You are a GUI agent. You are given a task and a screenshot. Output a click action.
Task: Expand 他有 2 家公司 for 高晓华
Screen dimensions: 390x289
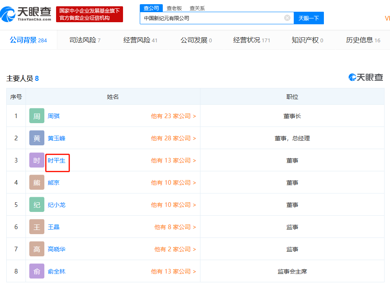[x=175, y=249]
